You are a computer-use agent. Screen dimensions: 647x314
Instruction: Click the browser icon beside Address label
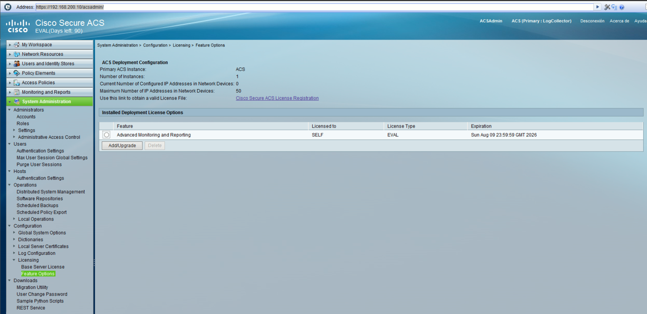(x=8, y=7)
